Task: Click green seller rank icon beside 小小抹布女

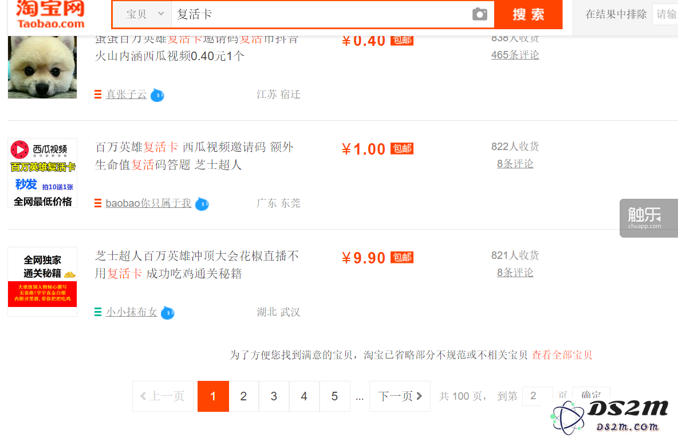Action: (98, 312)
